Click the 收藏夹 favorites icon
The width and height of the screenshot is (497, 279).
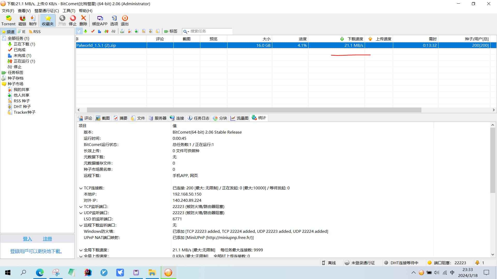pyautogui.click(x=47, y=20)
